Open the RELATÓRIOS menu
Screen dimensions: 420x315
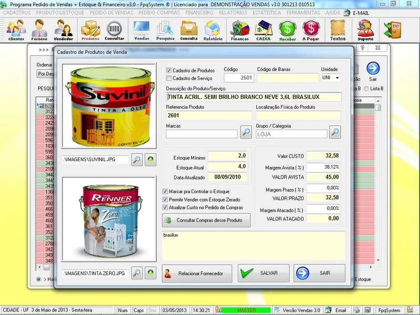(233, 12)
